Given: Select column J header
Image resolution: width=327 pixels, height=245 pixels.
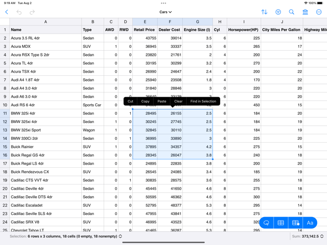Looking at the screenshot, I should click(x=282, y=22).
